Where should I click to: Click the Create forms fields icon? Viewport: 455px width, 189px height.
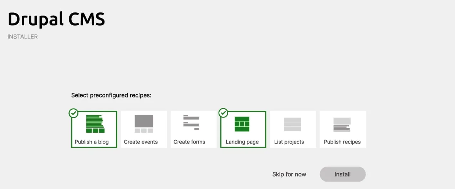click(x=191, y=122)
